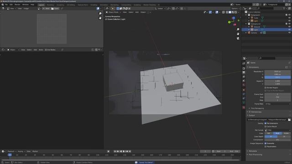
Task: Click the Blender logo in top menu bar
Action: pyautogui.click(x=2, y=5)
